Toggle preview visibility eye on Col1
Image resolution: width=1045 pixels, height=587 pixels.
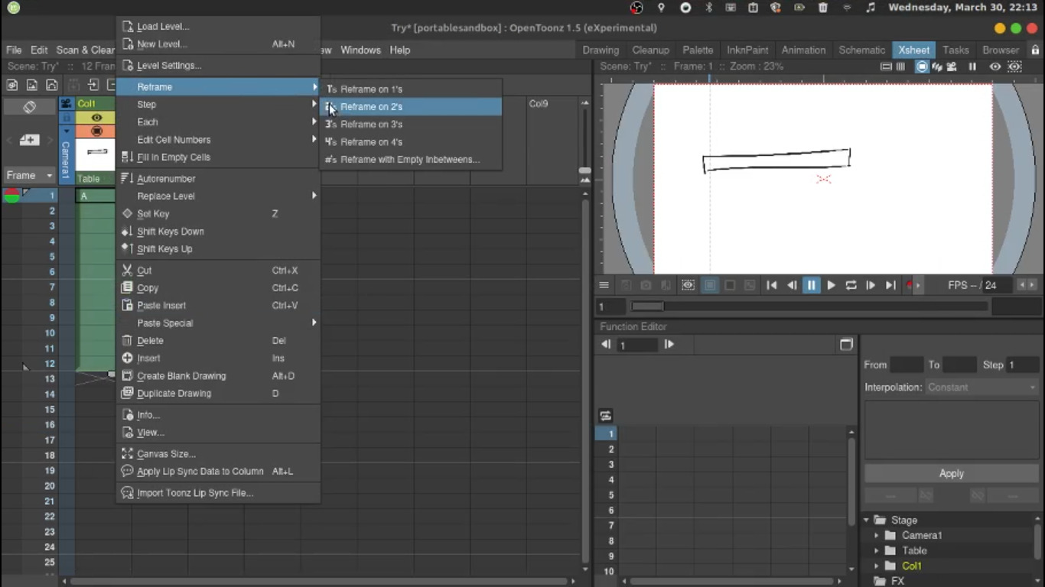[96, 118]
